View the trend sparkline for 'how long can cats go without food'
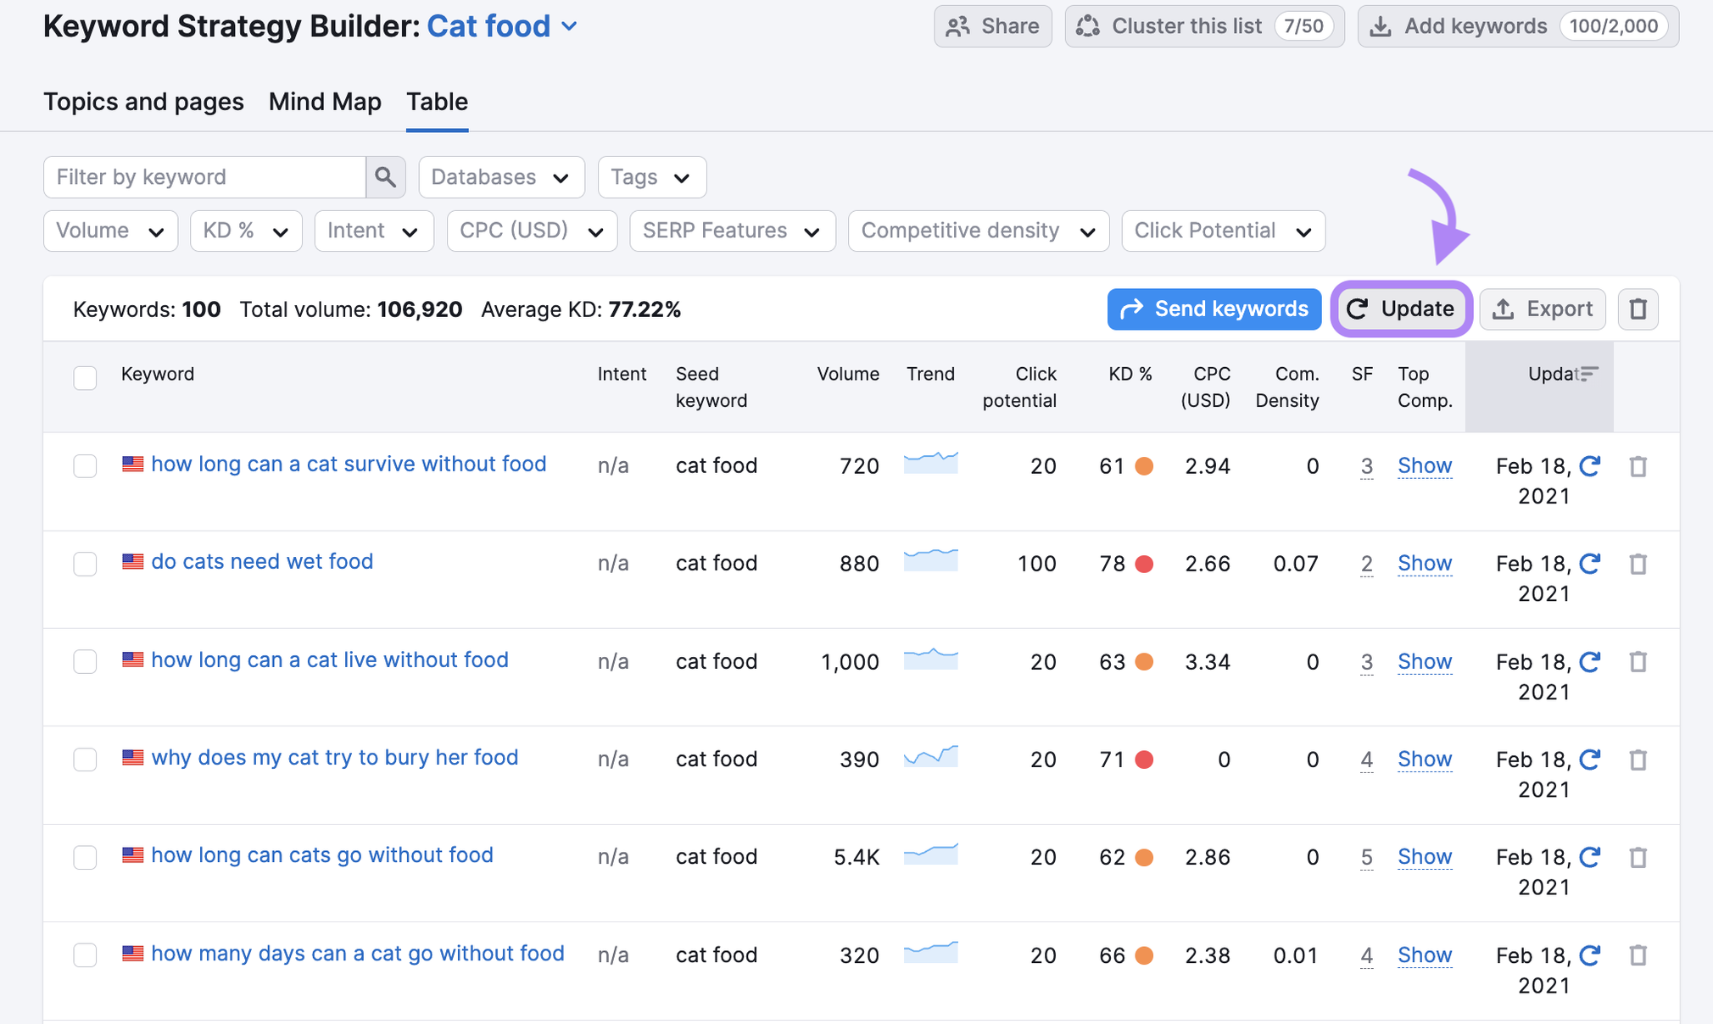The height and width of the screenshot is (1024, 1713). (x=930, y=854)
